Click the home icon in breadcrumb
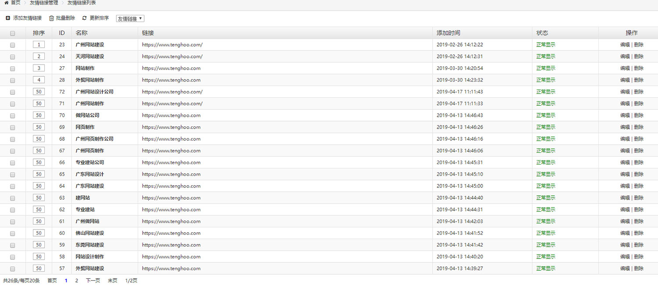 pyautogui.click(x=6, y=3)
